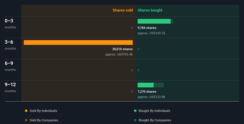Click the solid green 0–3 months bought bar
The image size is (244, 124).
(x=154, y=21)
